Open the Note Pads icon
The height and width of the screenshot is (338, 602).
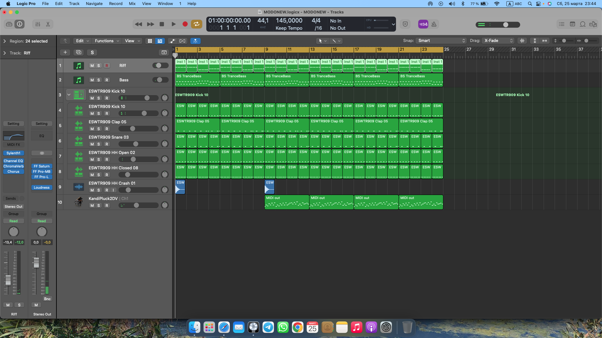tap(572, 24)
